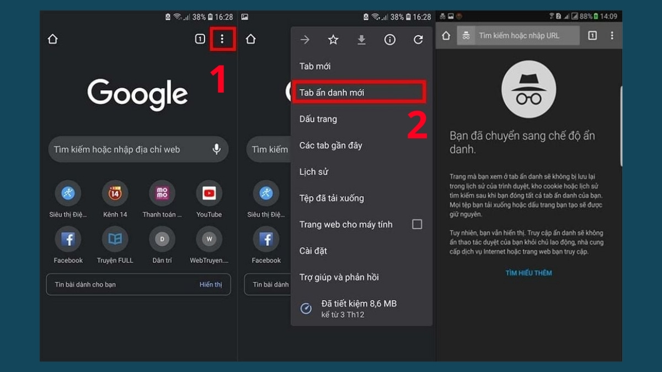Open the Home icon on the left

click(x=53, y=39)
